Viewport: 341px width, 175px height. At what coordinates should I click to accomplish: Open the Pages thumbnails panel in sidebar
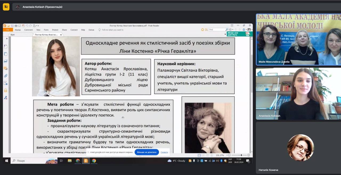6,54
